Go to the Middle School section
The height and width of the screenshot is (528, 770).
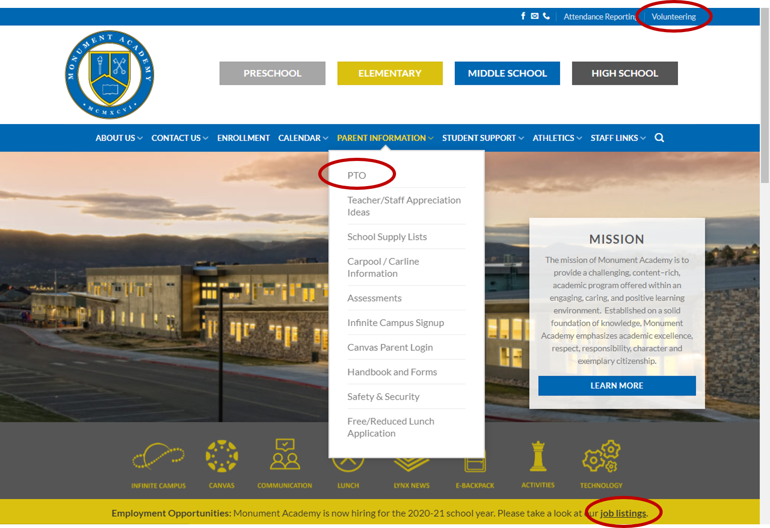[x=507, y=73]
